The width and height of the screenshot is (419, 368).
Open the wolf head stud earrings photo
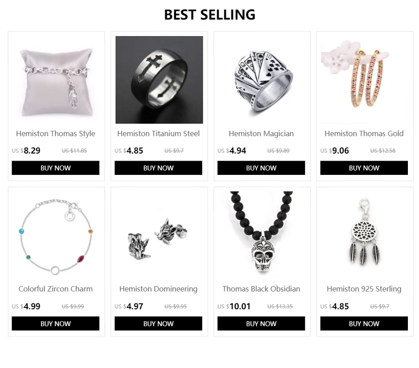(159, 235)
